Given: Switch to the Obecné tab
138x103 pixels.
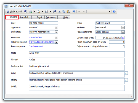Looking at the screenshot, I should tap(12, 17).
